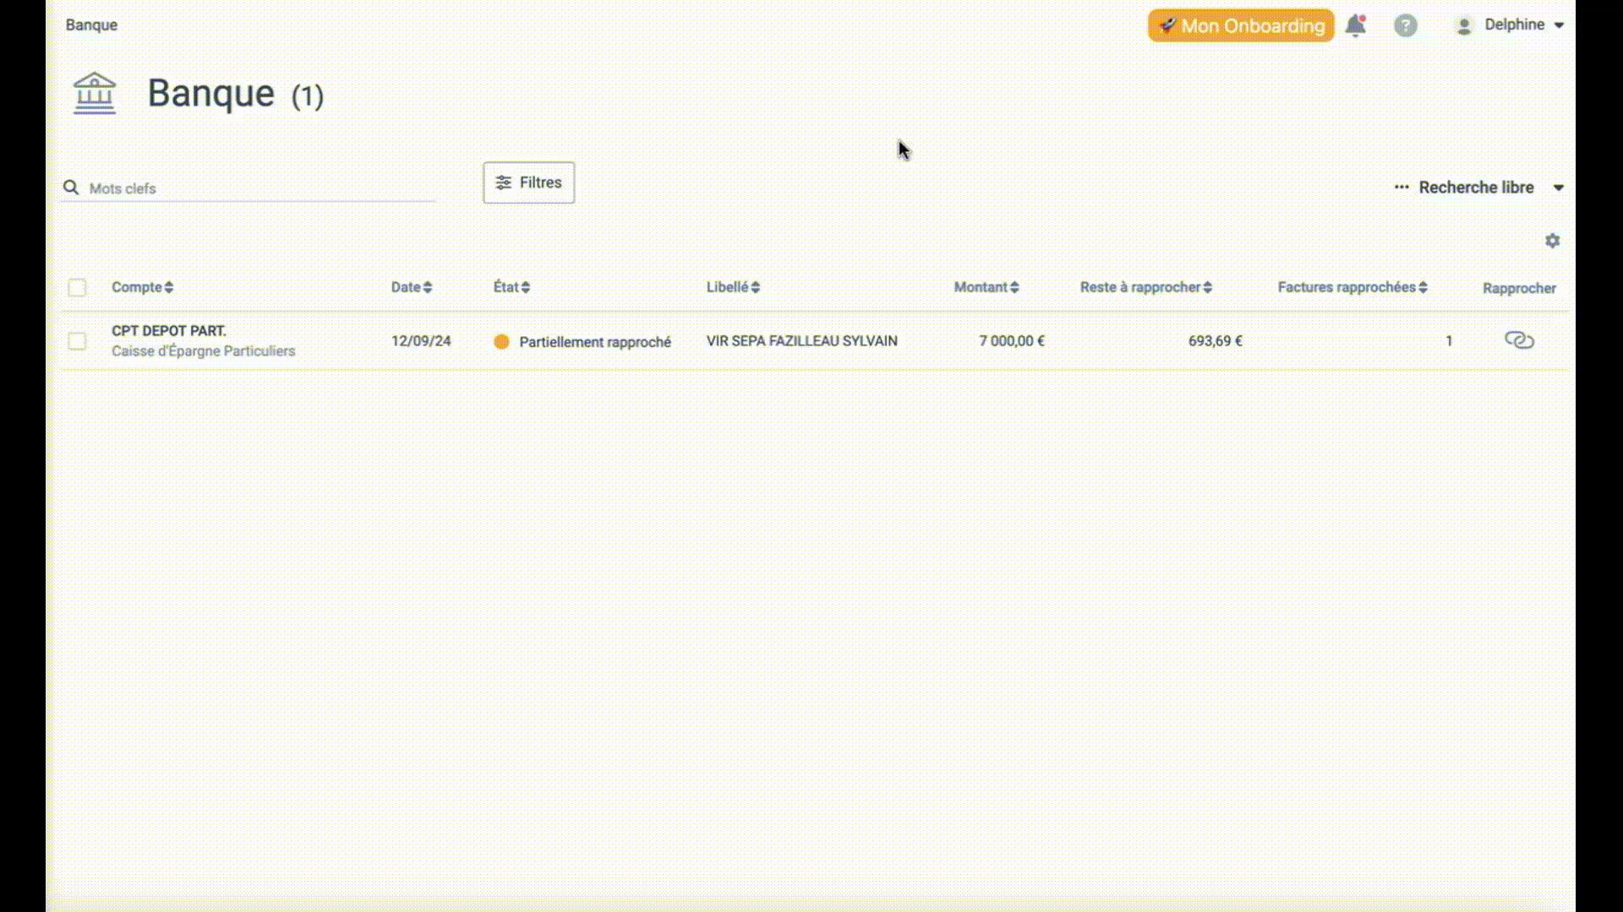This screenshot has height=912, width=1623.
Task: Click the Banque breadcrumb link
Action: click(x=91, y=24)
